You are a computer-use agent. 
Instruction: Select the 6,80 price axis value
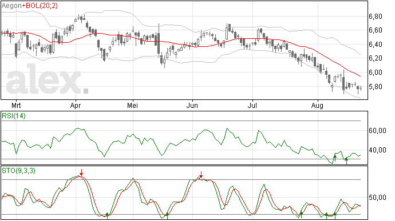[376, 17]
